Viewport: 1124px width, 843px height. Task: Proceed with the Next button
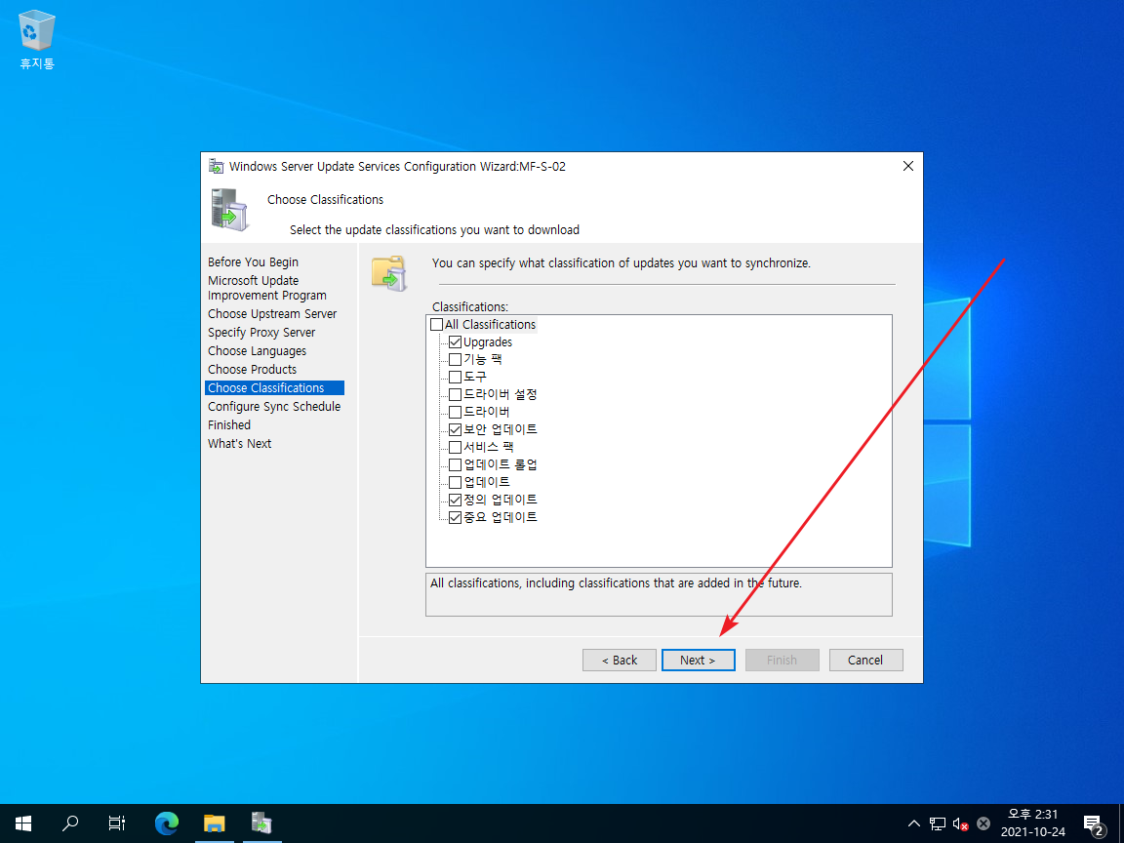[x=699, y=661]
